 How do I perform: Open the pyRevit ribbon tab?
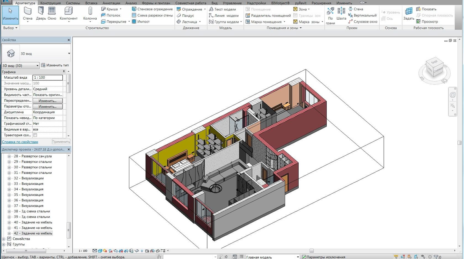coord(300,3)
